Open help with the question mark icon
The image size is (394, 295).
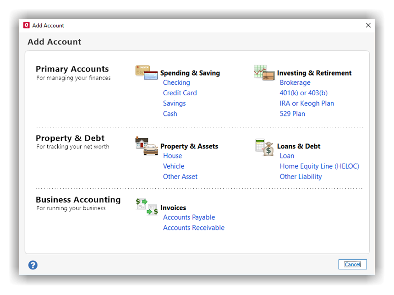33,265
